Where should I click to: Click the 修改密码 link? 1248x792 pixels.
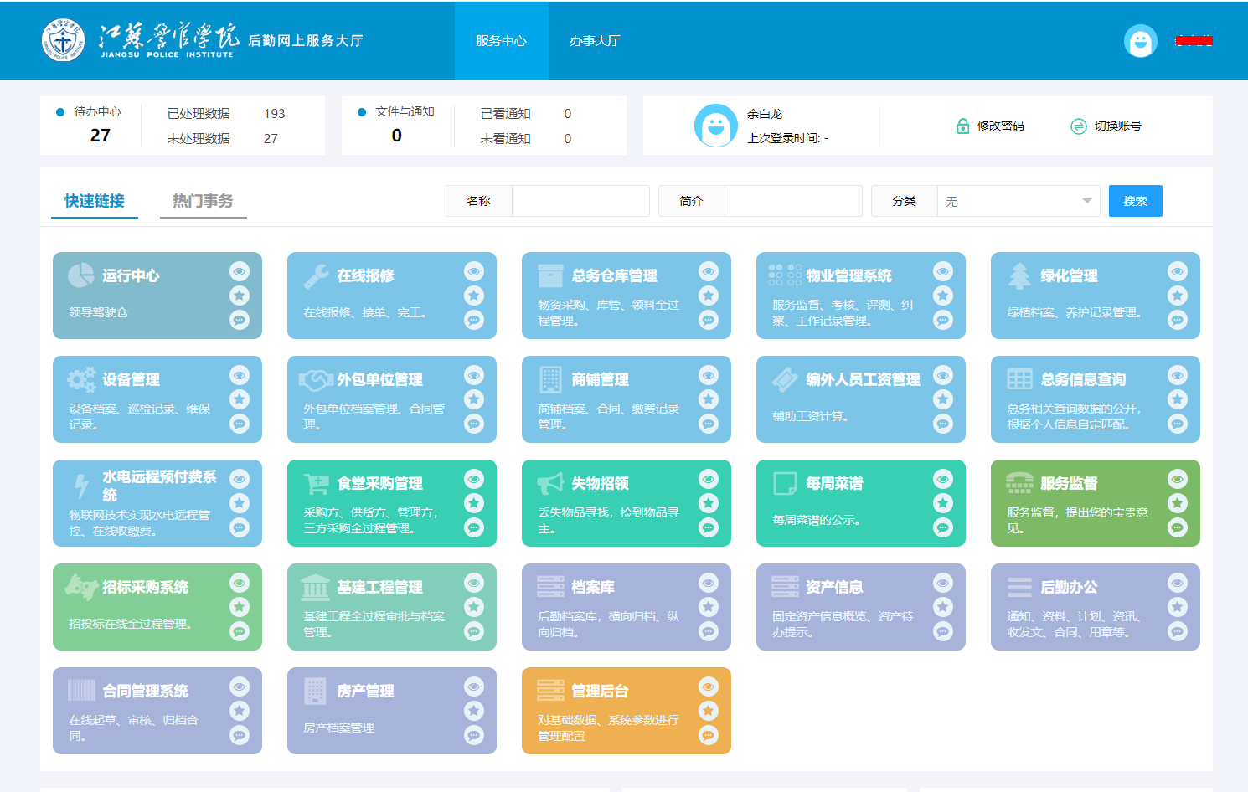990,126
